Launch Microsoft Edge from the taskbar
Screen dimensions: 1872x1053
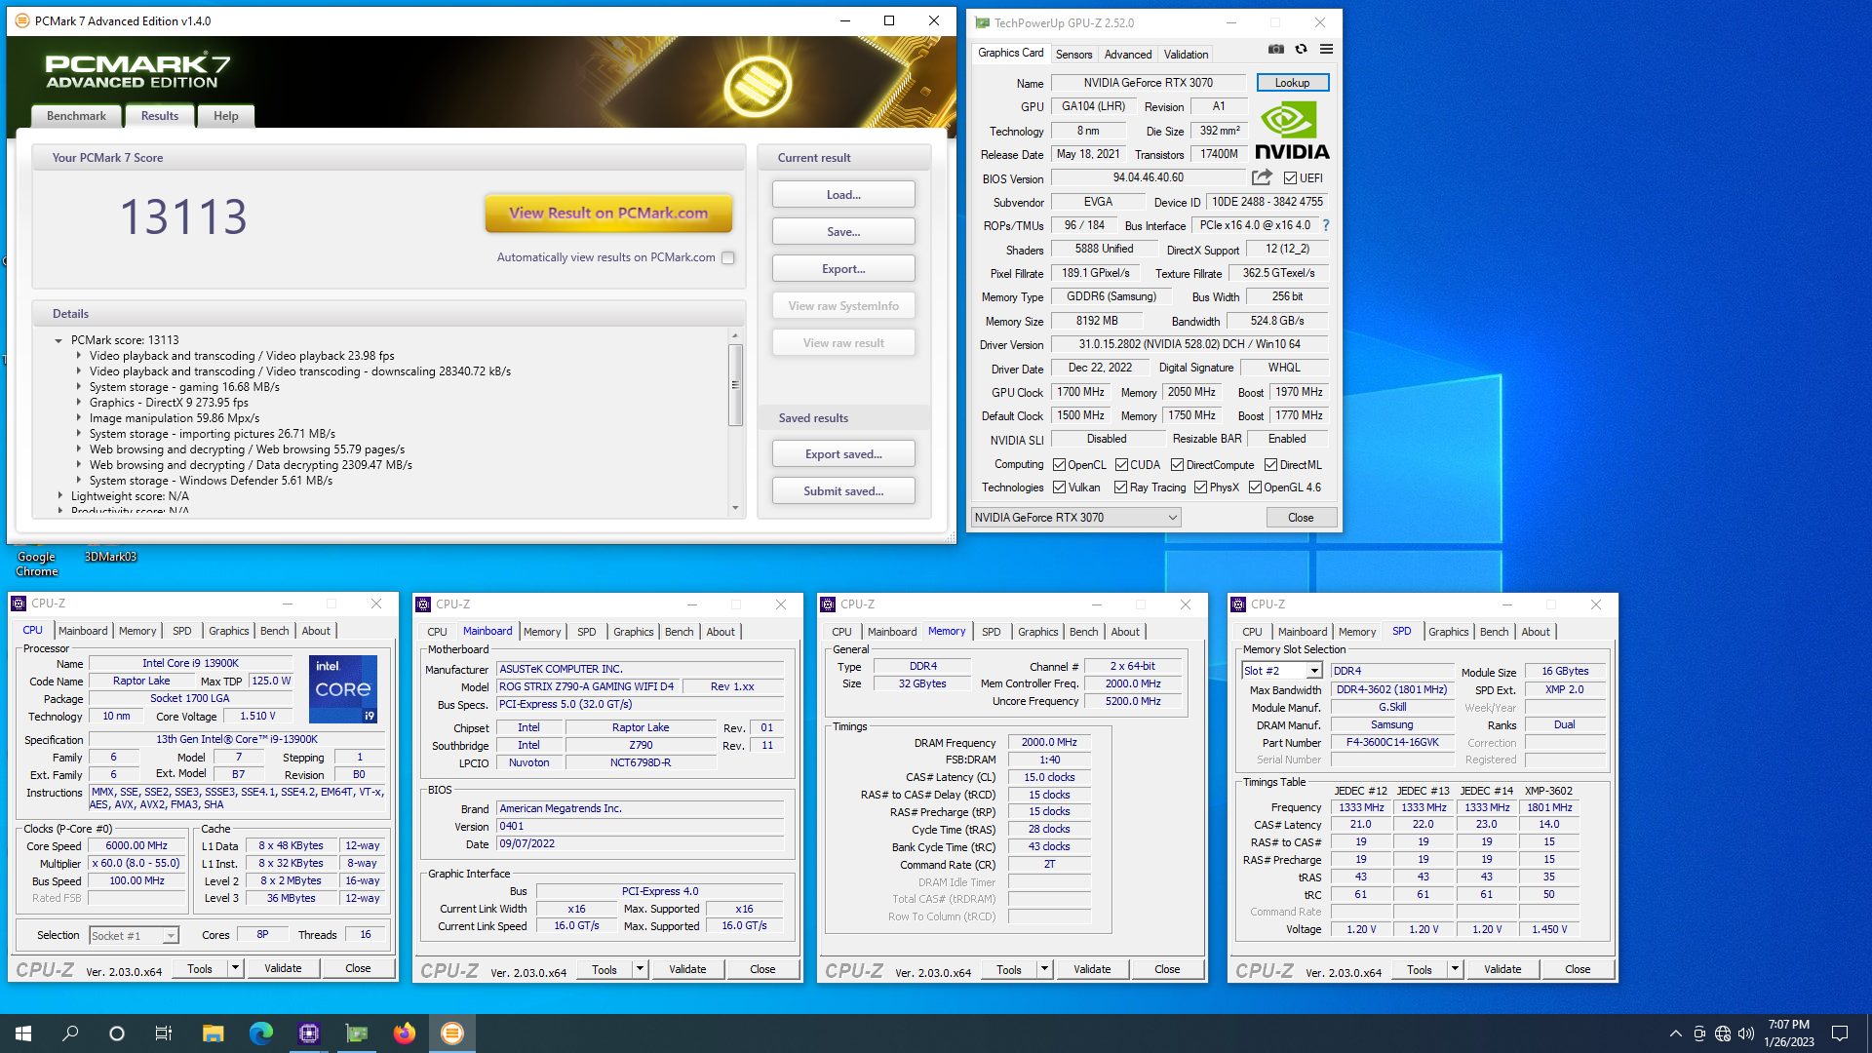260,1033
